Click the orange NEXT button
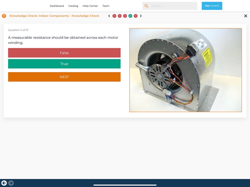 click(x=64, y=77)
